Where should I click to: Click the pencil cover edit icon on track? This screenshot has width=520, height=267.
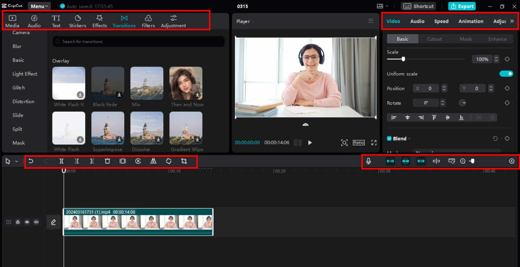(53, 222)
